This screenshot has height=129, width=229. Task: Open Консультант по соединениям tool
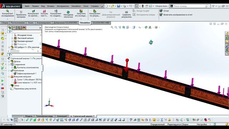[x=56, y=13]
